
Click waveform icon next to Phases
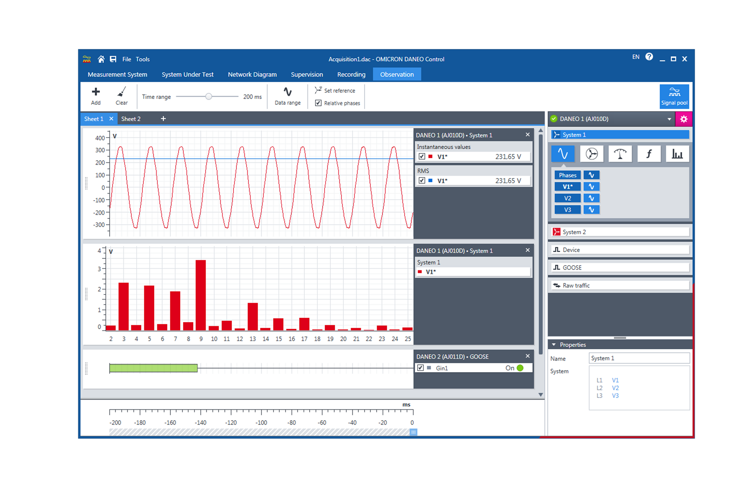point(591,175)
